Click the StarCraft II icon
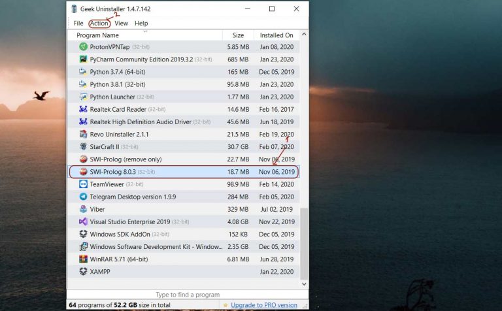 coord(83,147)
